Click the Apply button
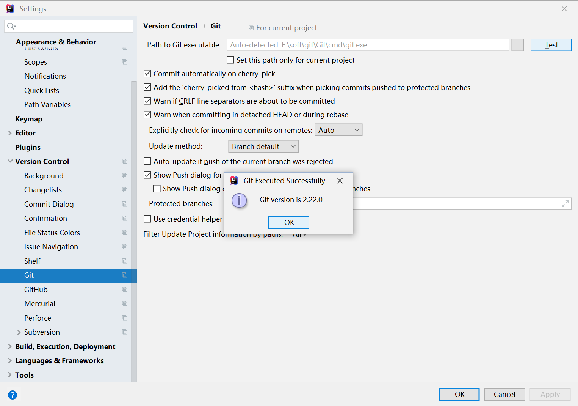578x406 pixels. (550, 394)
